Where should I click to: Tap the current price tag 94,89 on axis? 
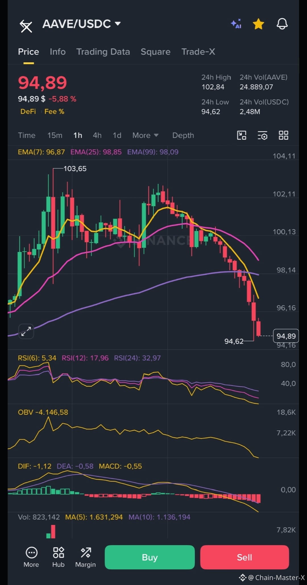pos(286,336)
